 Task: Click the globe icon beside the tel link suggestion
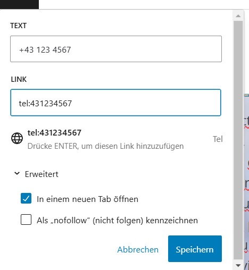[17, 138]
